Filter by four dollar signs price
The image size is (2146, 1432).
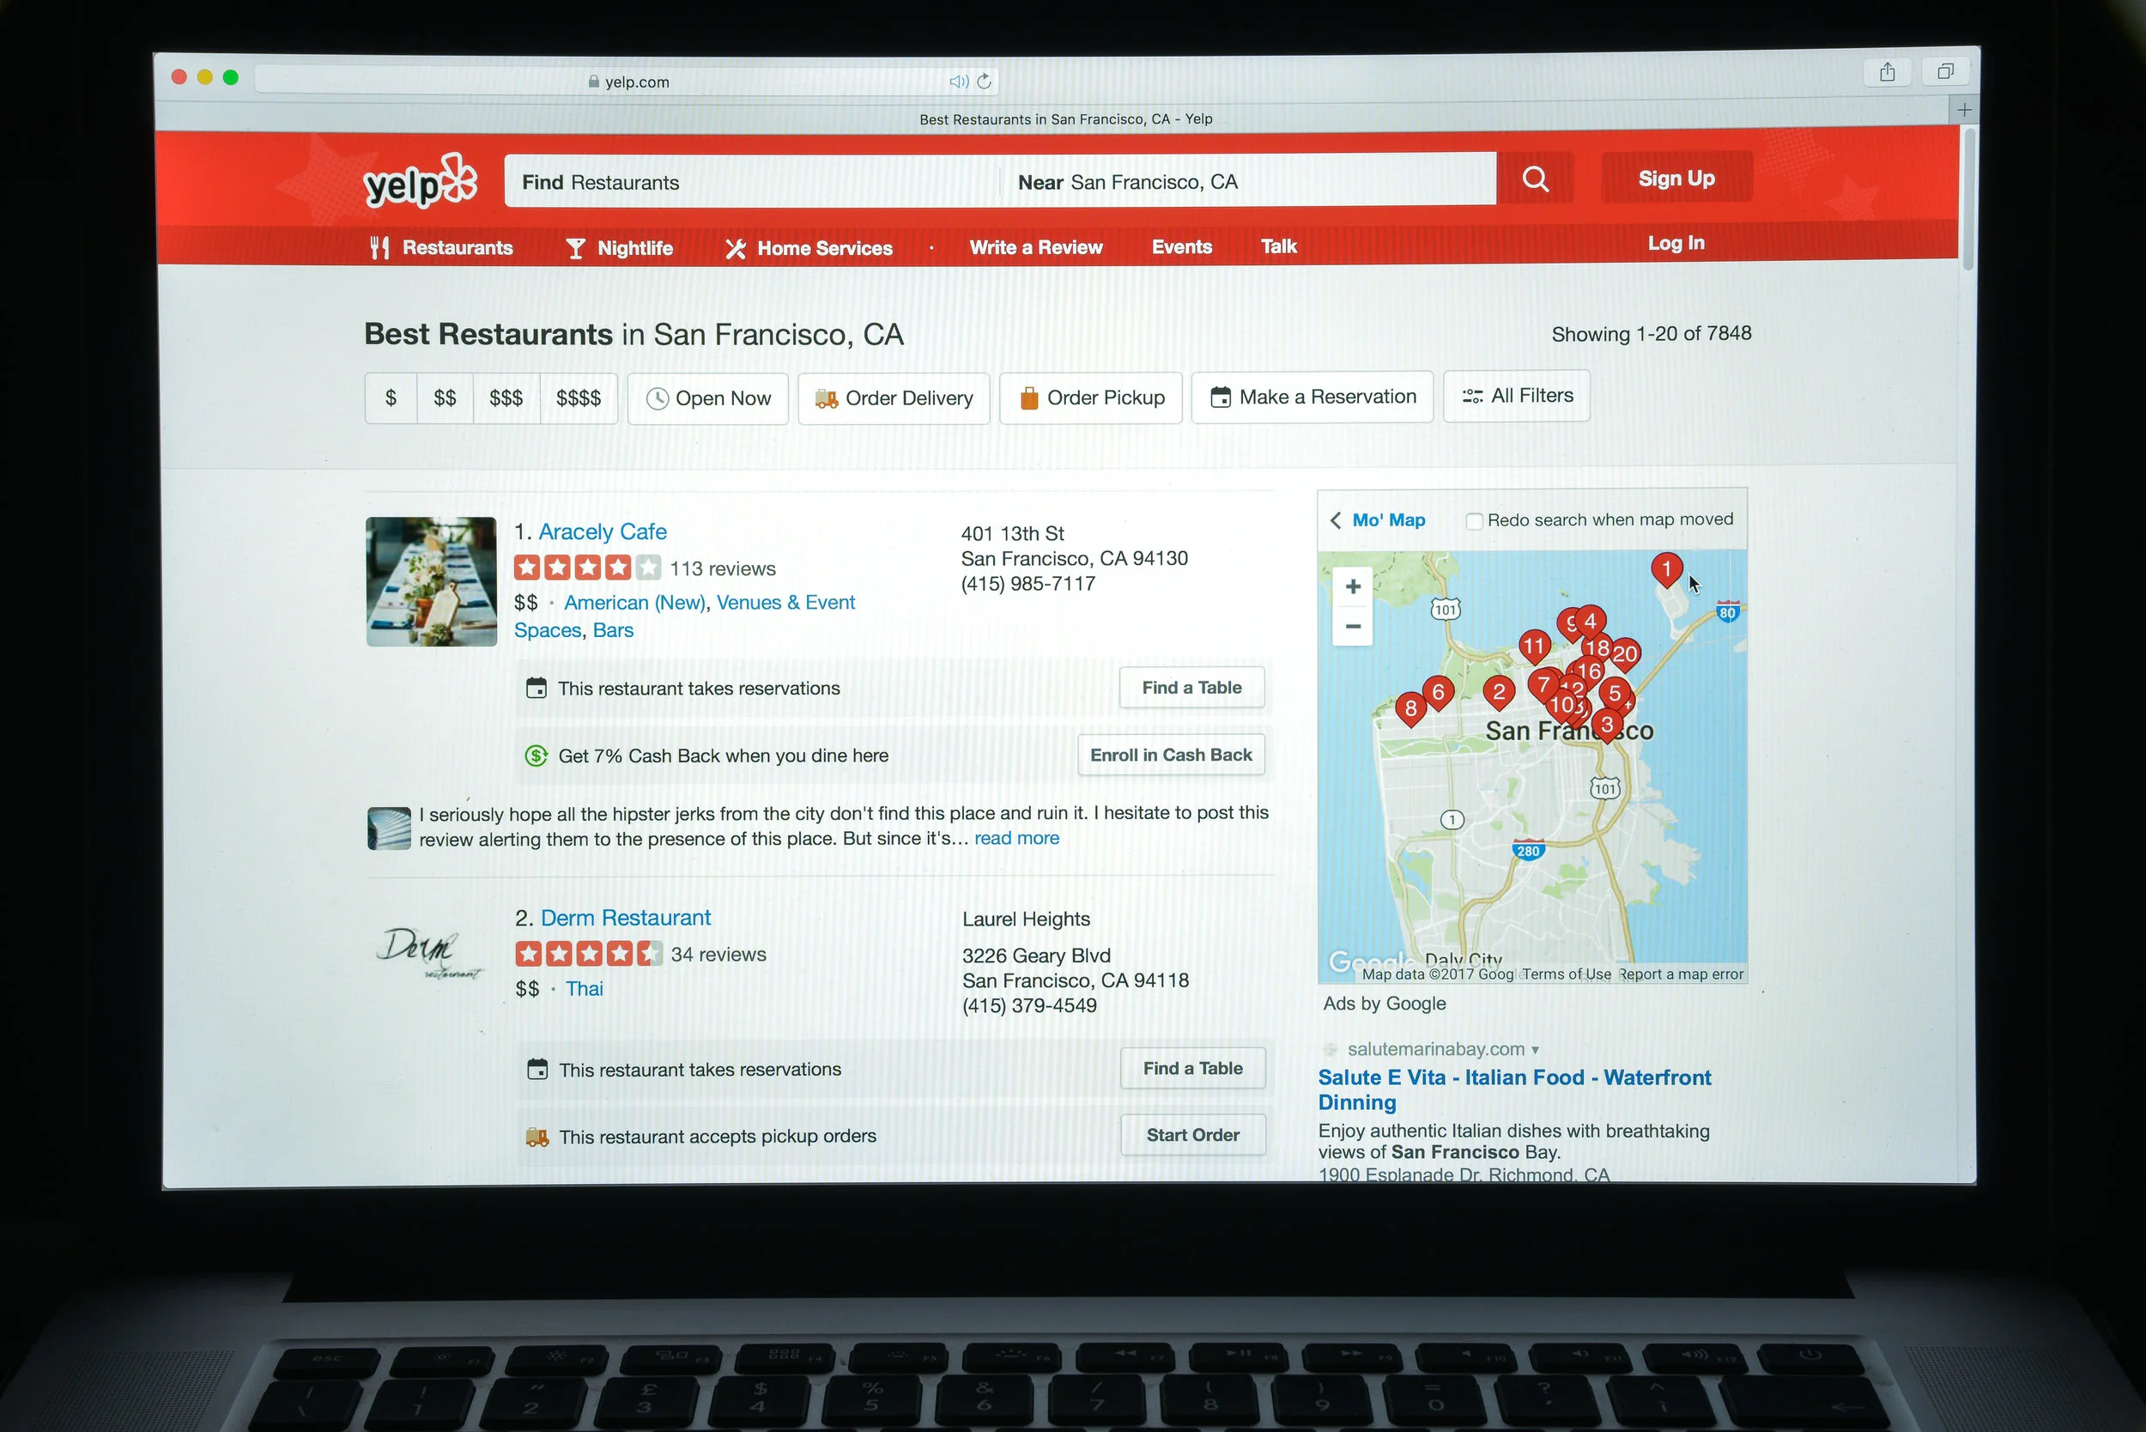tap(578, 398)
